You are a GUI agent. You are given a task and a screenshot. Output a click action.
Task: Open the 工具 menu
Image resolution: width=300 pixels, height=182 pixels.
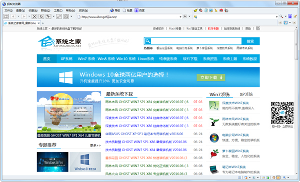point(58,10)
